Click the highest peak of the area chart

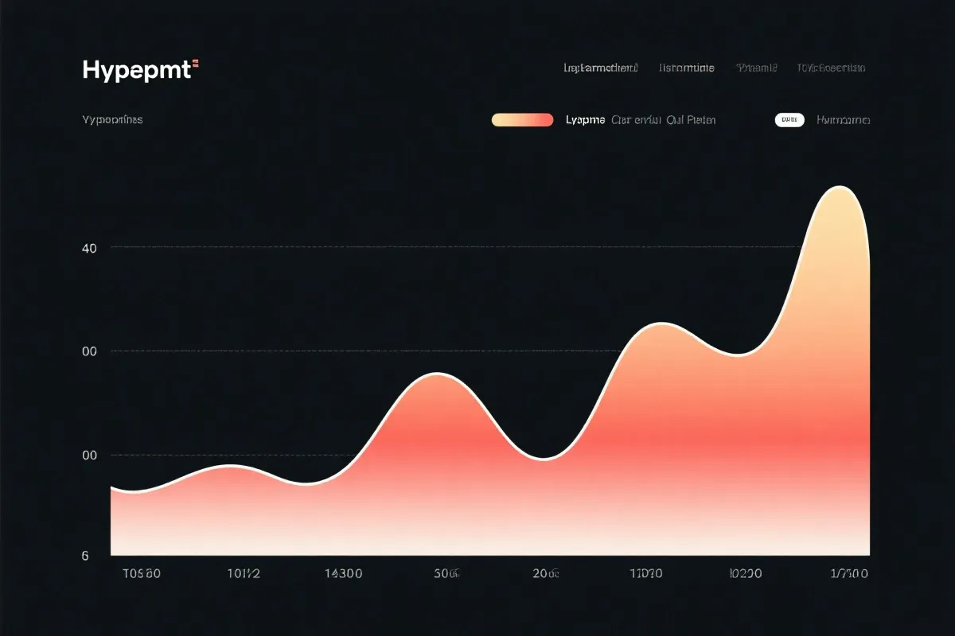point(839,188)
